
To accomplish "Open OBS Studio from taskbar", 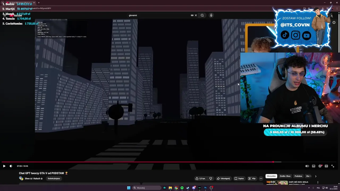I will [211, 188].
